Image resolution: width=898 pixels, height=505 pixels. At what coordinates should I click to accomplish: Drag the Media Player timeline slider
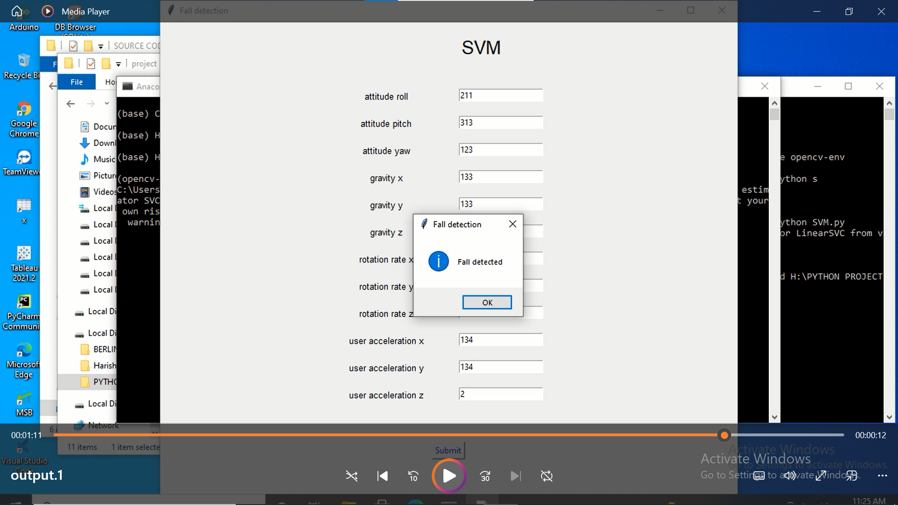[x=724, y=435]
